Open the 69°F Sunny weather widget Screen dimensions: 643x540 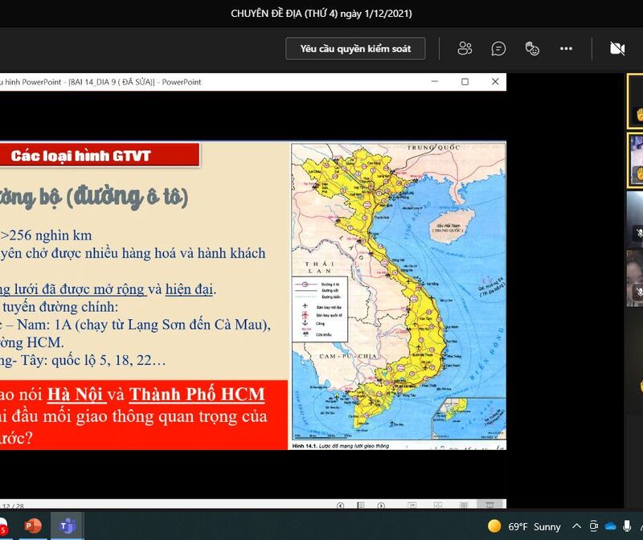point(524,526)
